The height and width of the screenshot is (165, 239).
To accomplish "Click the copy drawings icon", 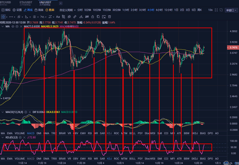I will [x=98, y=17].
